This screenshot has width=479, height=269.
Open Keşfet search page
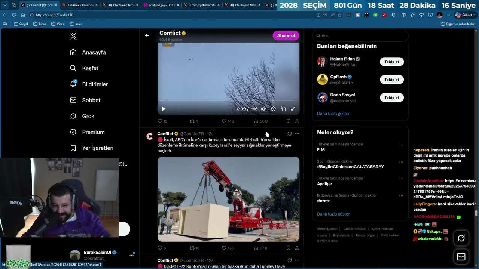coord(84,68)
